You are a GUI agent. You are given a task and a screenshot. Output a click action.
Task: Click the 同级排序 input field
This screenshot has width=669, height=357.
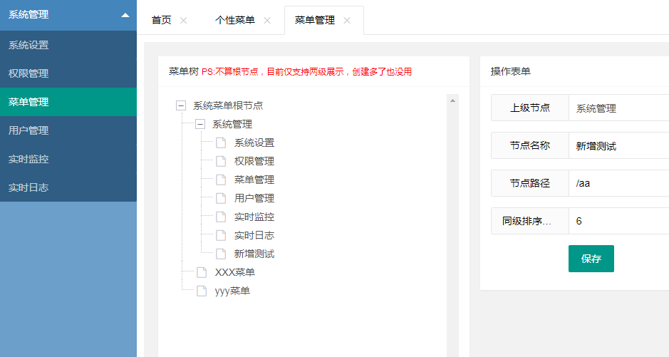[618, 221]
